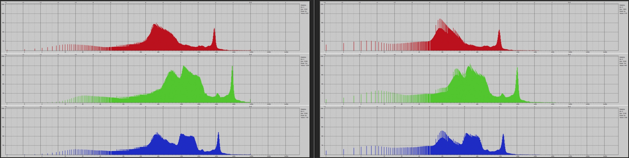Click the EV0 marker above left red histogram
The width and height of the screenshot is (629, 158).
(250, 3)
